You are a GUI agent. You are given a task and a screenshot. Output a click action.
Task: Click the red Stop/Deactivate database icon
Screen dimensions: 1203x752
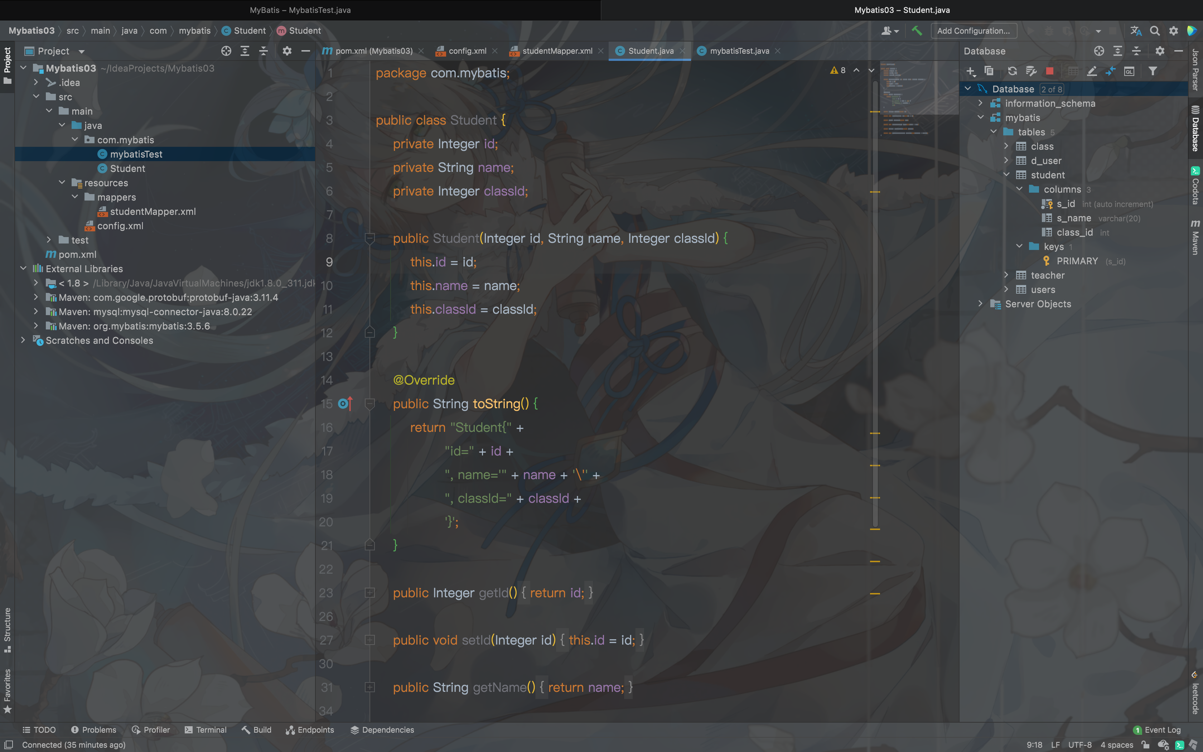(x=1049, y=71)
